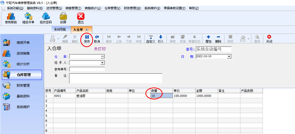Click the 预览 preview button
Screen dimensions: 295x134
230,39
